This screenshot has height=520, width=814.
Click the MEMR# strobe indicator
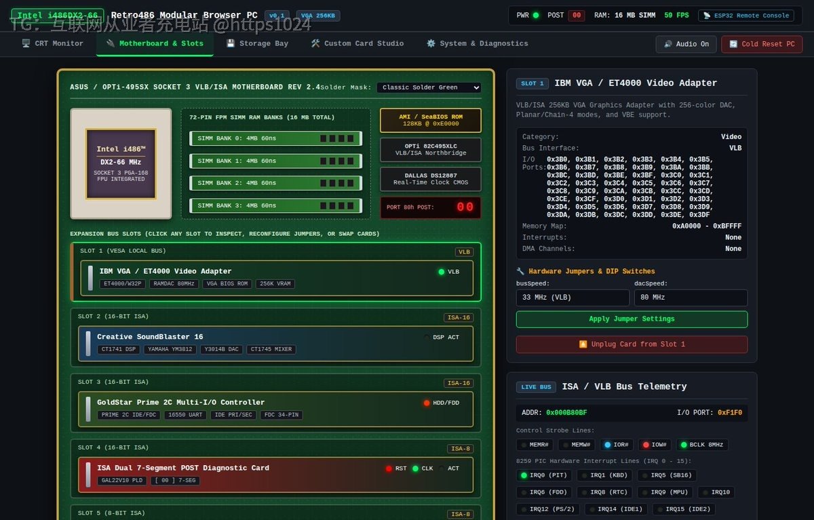pyautogui.click(x=535, y=445)
